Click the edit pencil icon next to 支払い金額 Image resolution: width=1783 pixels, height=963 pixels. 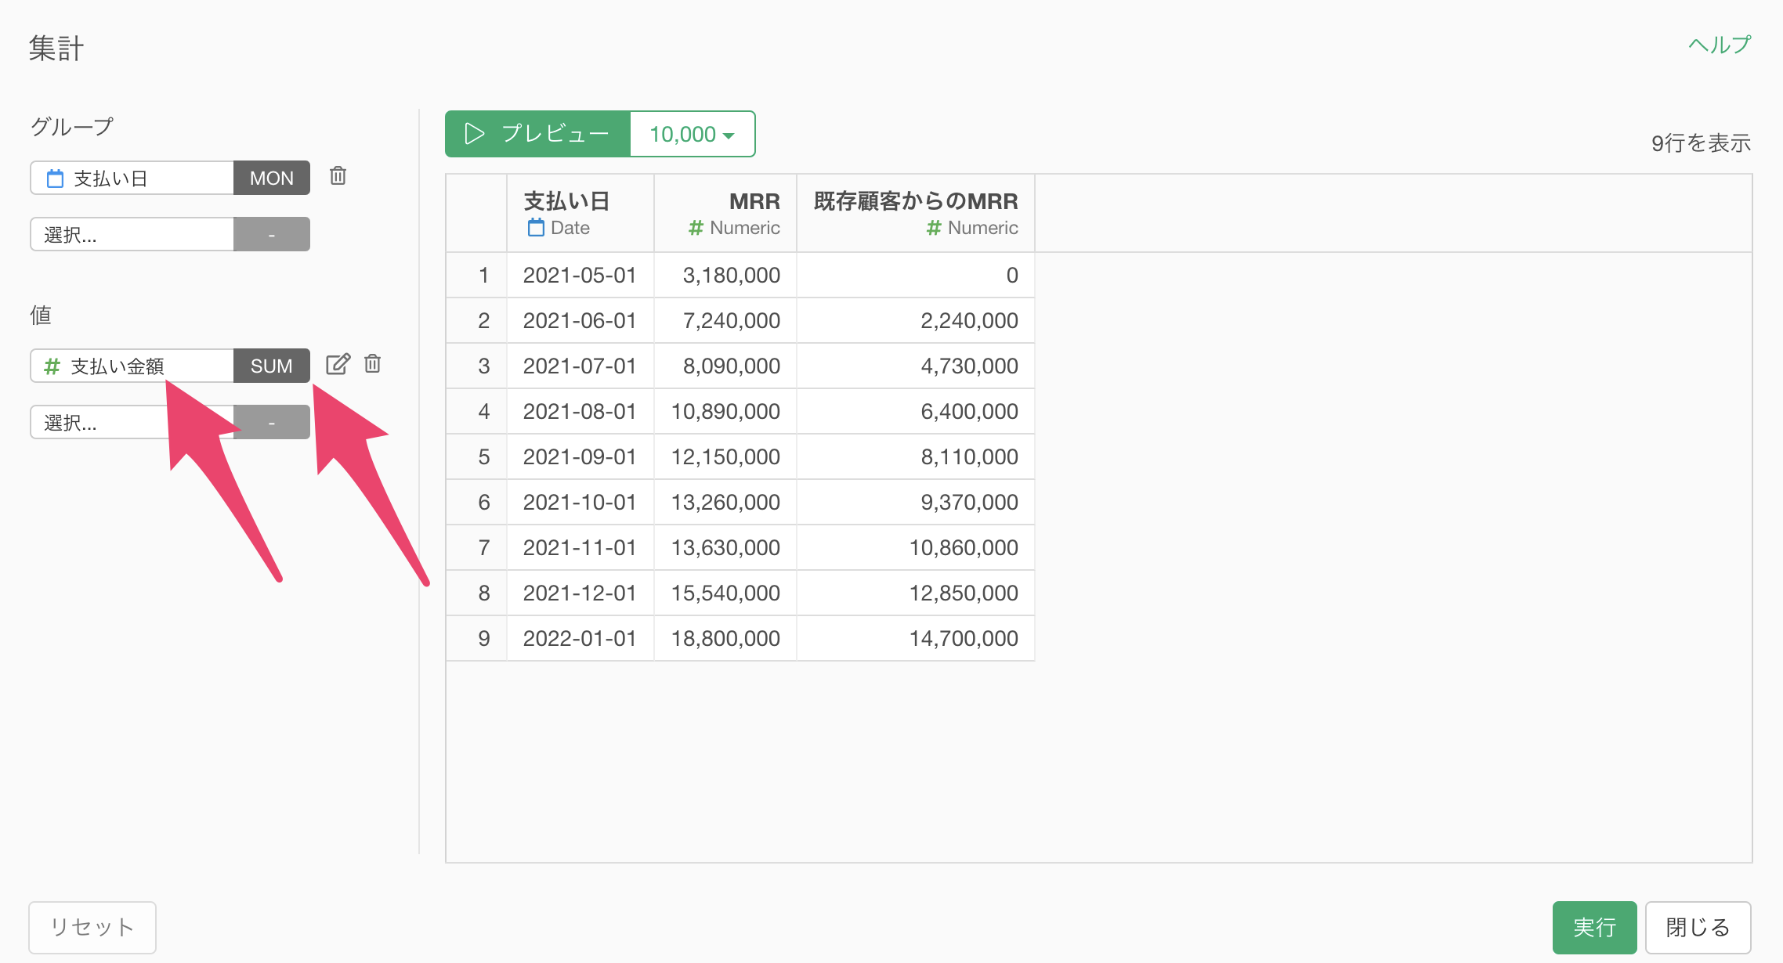(x=338, y=364)
